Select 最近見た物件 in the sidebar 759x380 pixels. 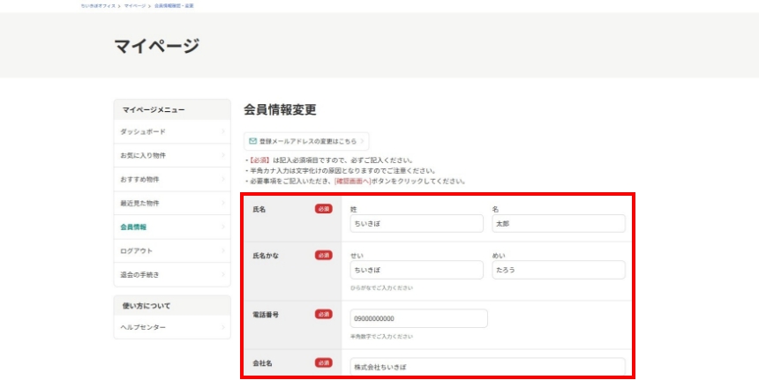click(x=143, y=204)
